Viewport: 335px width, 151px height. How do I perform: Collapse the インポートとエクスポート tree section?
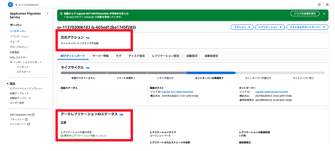tap(11, 62)
